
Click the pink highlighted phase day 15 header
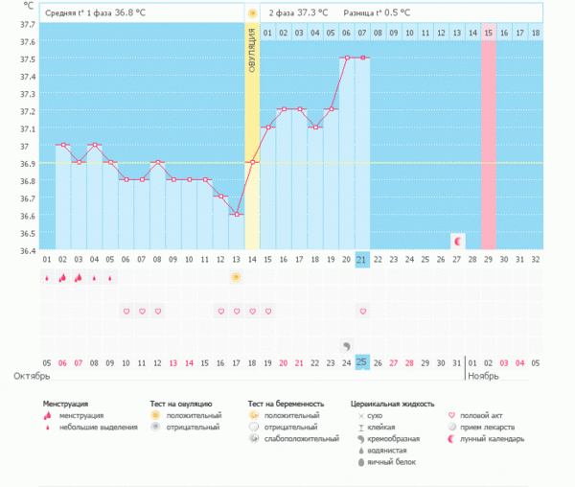click(489, 34)
